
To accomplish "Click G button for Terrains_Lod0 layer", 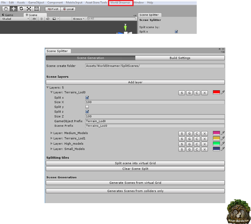I will pos(189,93).
